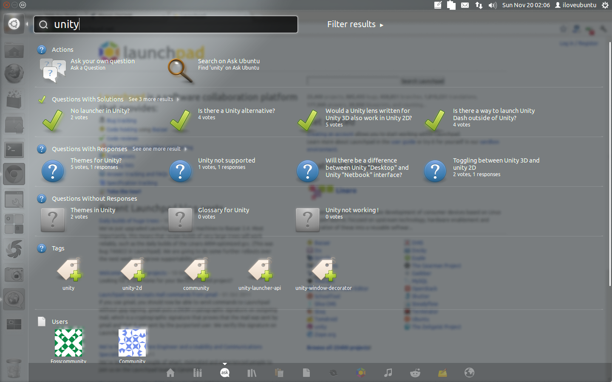Select the Ask Ubuntu lens icon
Image resolution: width=612 pixels, height=382 pixels.
coord(225,372)
